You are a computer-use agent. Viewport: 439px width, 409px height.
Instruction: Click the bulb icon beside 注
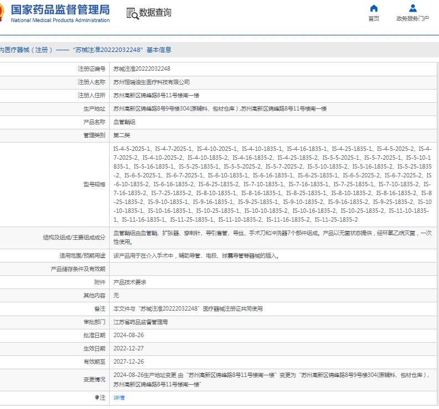tap(96, 397)
